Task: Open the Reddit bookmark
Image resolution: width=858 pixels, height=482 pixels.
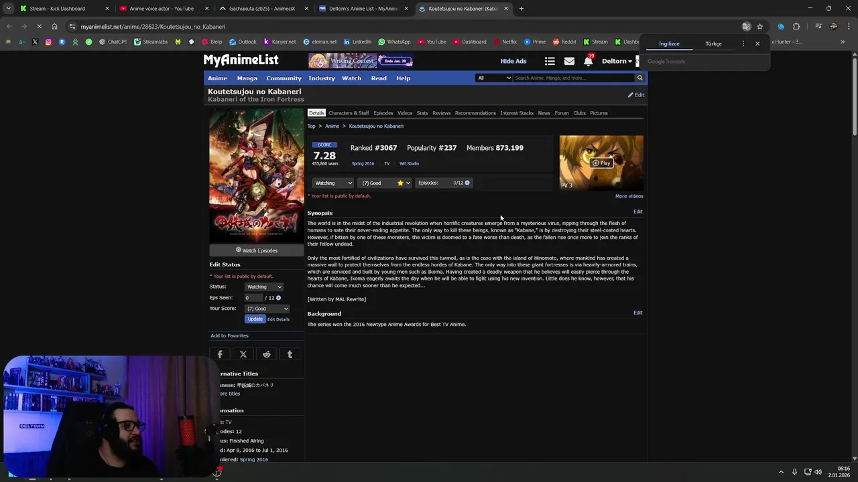Action: click(564, 42)
